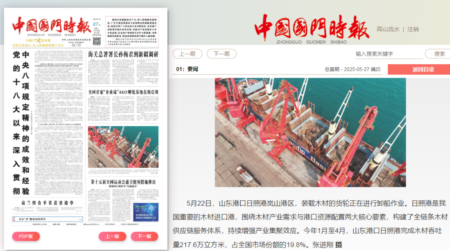Click the large port crane photo in article

pyautogui.click(x=310, y=133)
